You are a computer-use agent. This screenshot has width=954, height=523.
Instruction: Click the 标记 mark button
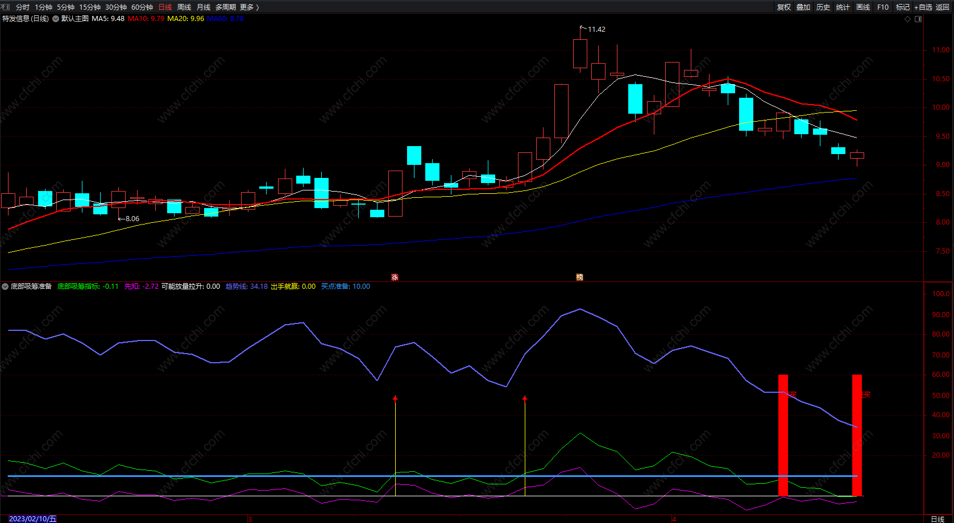(902, 7)
